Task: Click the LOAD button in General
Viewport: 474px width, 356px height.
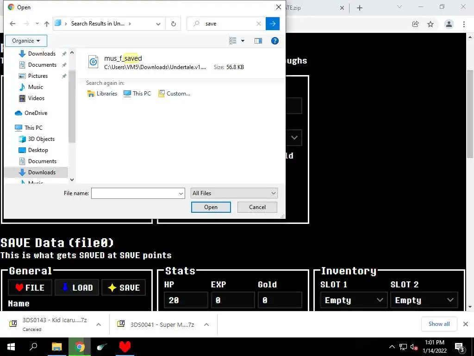Action: pyautogui.click(x=77, y=287)
